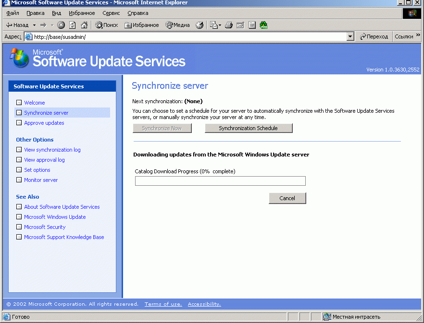Click the Готово status bar text
The height and width of the screenshot is (323, 424).
pyautogui.click(x=21, y=317)
